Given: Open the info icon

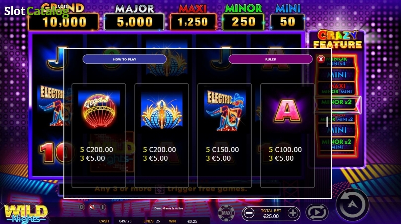Looking at the screenshot, I should click(x=103, y=207).
